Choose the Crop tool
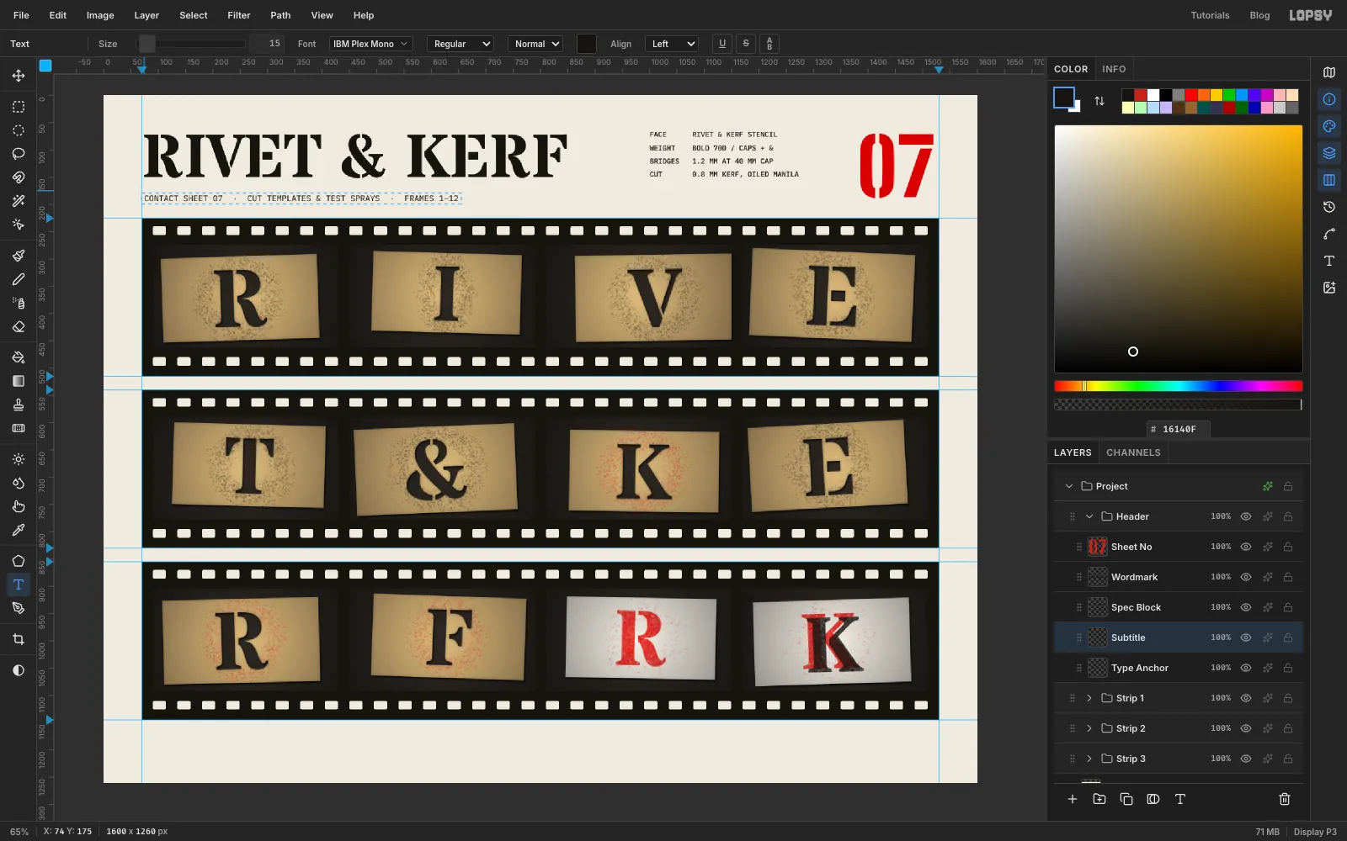1347x841 pixels. pos(19,639)
